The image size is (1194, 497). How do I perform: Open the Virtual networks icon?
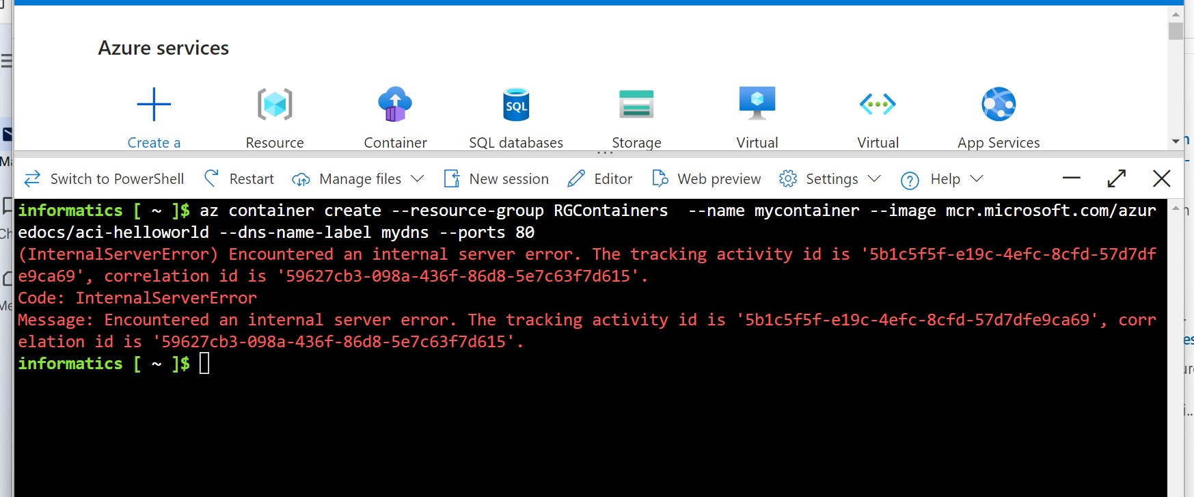point(878,104)
